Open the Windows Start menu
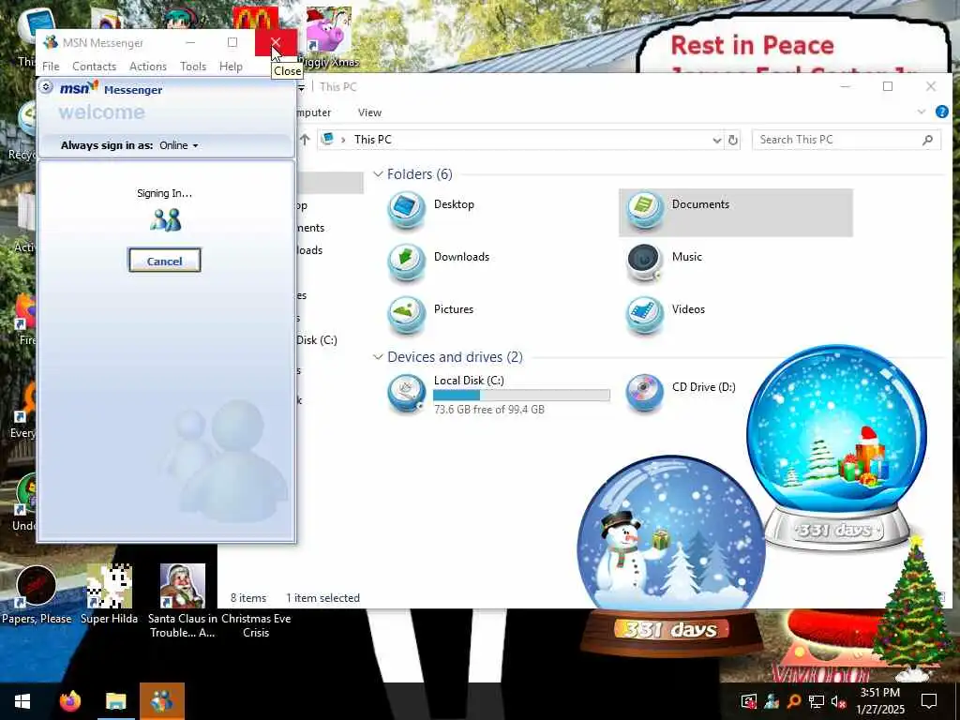Screen dimensions: 960x720 tap(22, 701)
